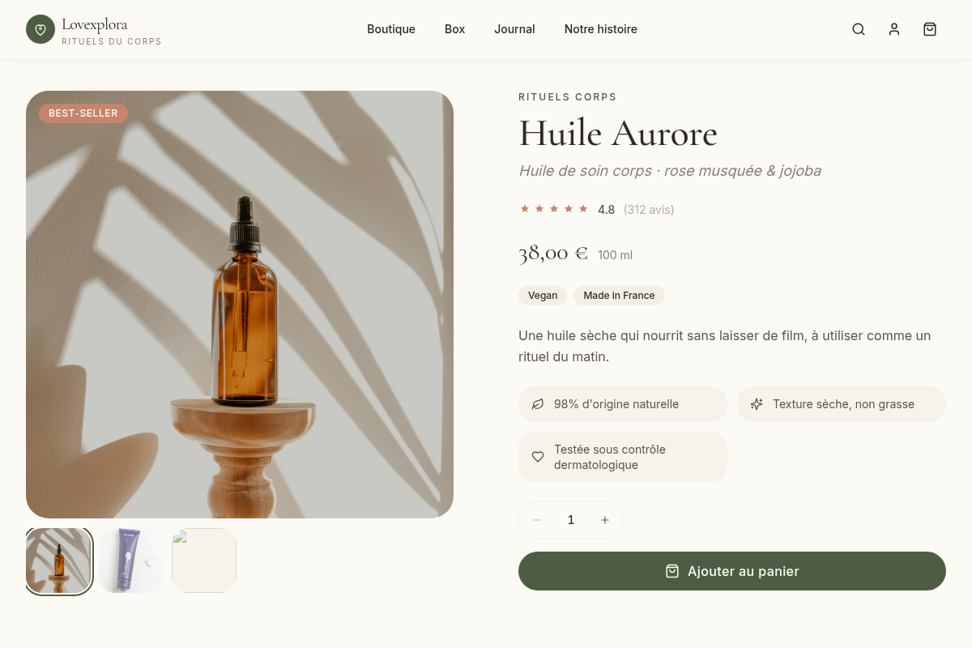Viewport: 972px width, 648px height.
Task: Click the Lovexplora heart logo icon
Action: pyautogui.click(x=40, y=29)
